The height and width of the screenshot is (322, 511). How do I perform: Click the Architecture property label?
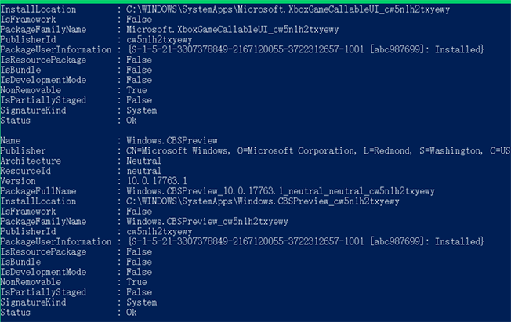31,161
